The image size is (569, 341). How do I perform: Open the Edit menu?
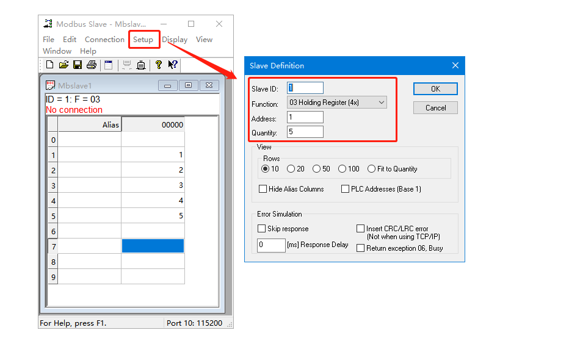click(70, 40)
